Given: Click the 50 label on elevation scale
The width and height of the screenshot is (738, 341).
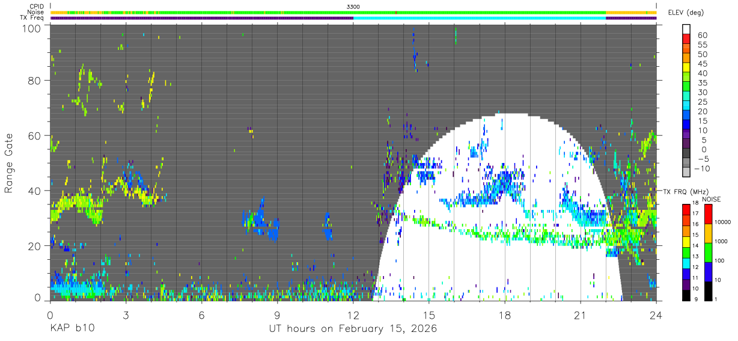Looking at the screenshot, I should coord(702,54).
